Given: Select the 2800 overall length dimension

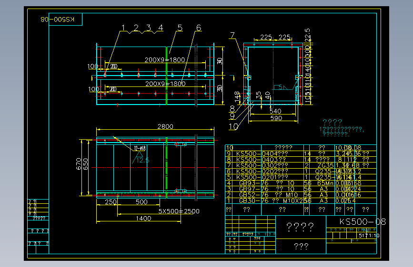Looking at the screenshot, I should pos(165,126).
